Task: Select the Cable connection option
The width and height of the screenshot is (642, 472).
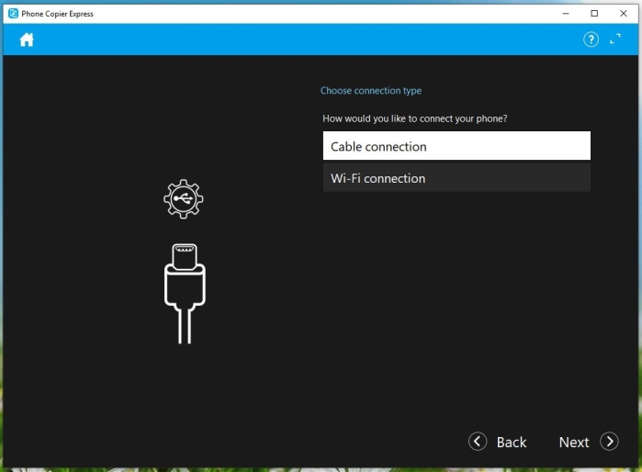Action: pyautogui.click(x=456, y=146)
